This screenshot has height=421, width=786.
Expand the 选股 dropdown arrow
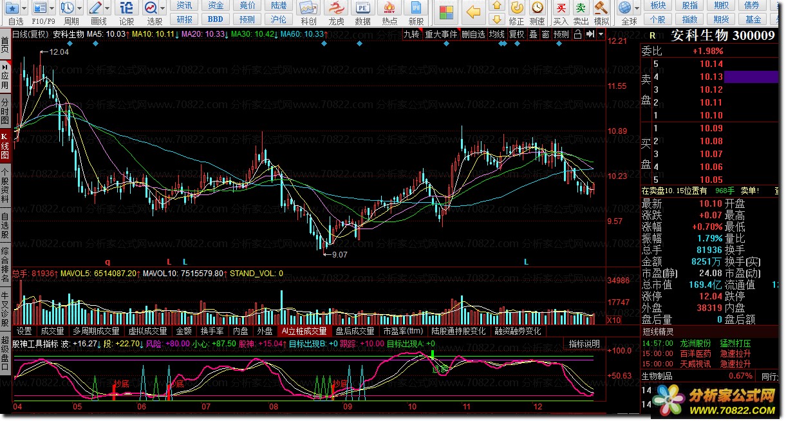pos(162,8)
